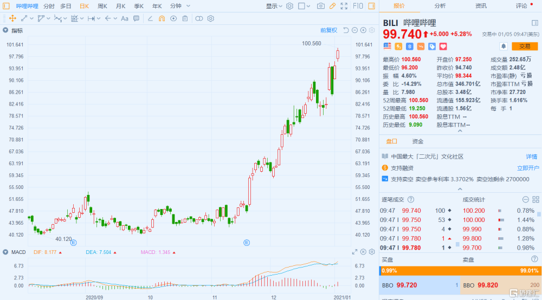542x300 pixels.
Task: Open chart settings gear next to 显示
Action: tap(289, 6)
